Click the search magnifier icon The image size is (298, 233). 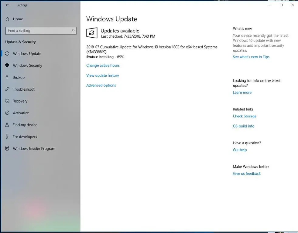click(x=73, y=31)
